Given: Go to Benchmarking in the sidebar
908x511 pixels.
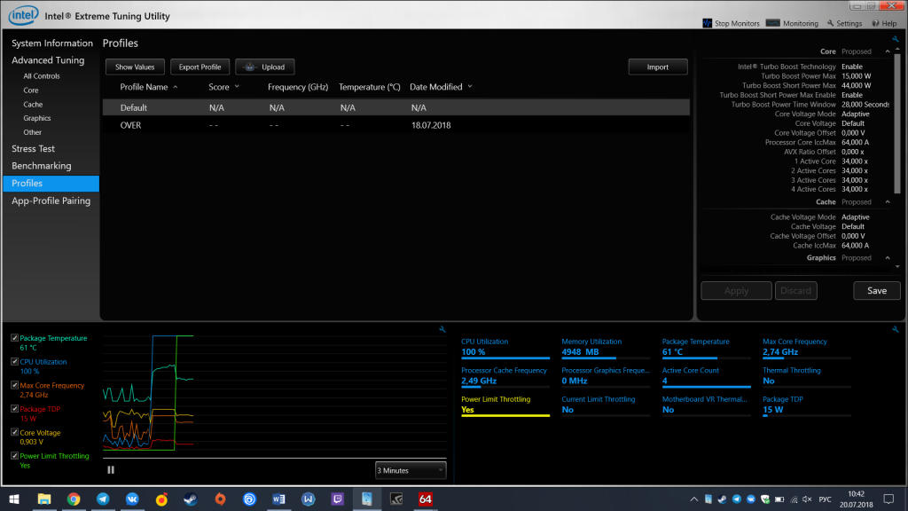Looking at the screenshot, I should (41, 166).
